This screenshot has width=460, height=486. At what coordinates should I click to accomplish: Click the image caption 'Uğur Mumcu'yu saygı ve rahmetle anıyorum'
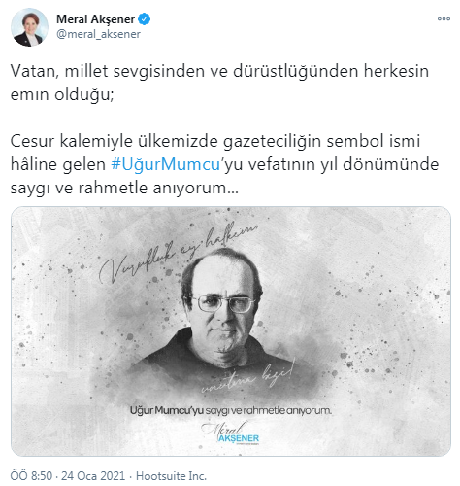(231, 410)
